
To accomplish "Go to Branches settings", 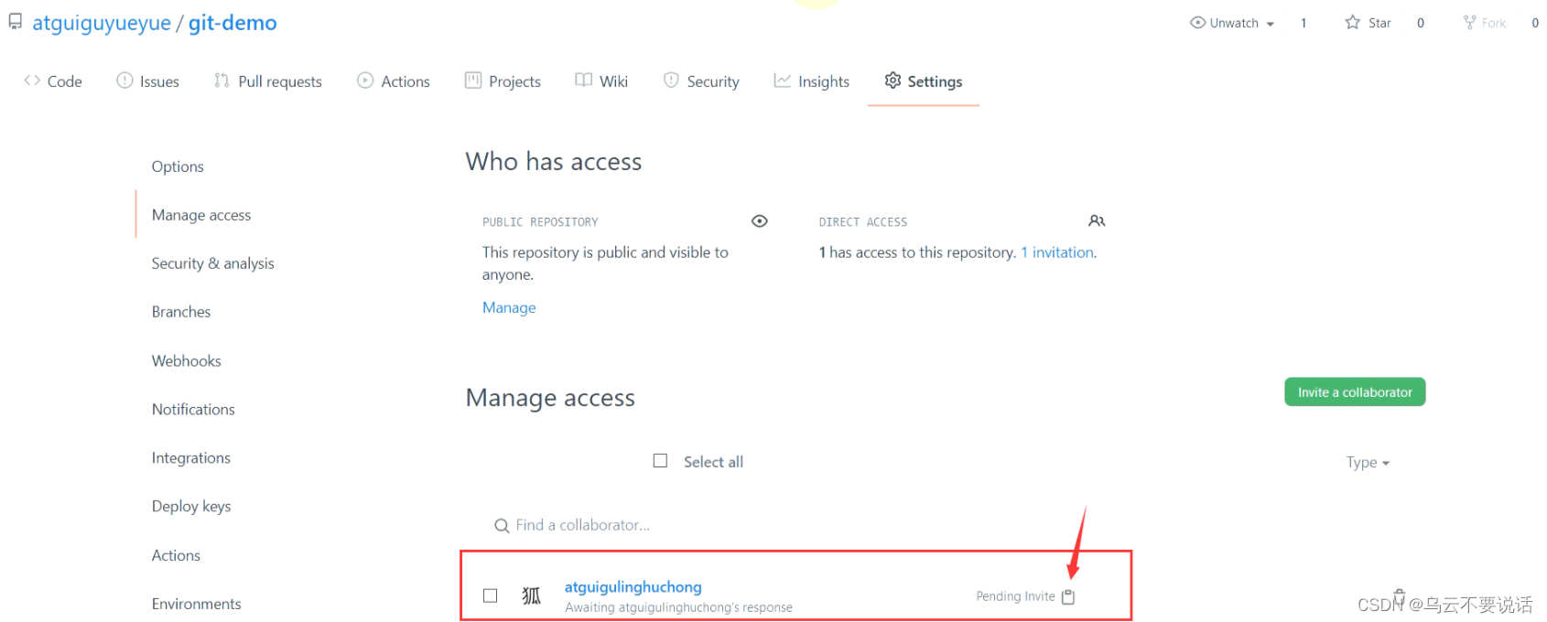I will click(181, 312).
